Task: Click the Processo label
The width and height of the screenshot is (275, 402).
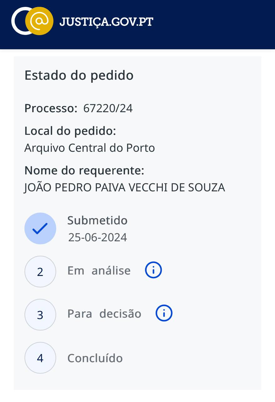Action: 51,108
